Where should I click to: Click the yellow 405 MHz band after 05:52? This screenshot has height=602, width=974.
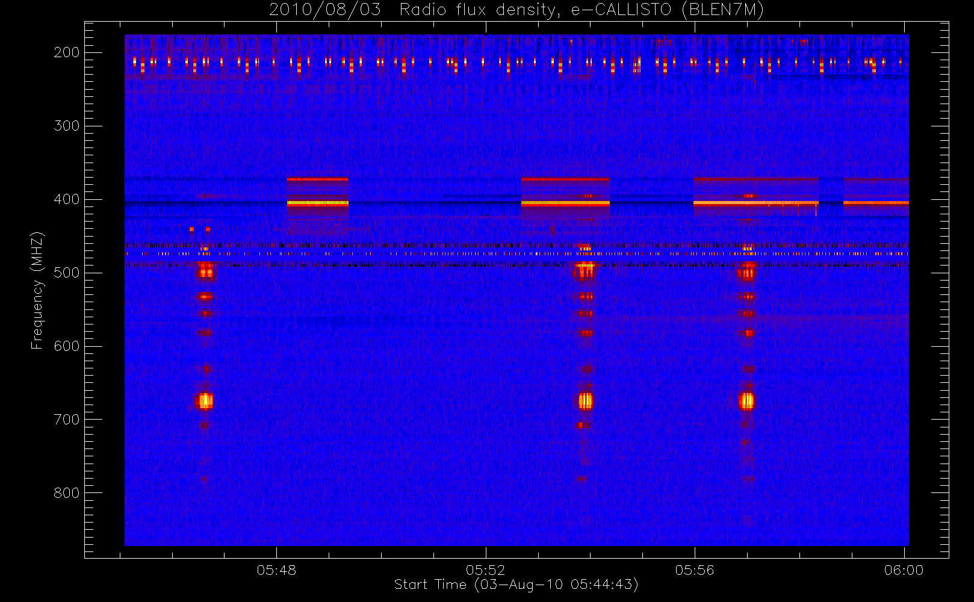point(565,203)
